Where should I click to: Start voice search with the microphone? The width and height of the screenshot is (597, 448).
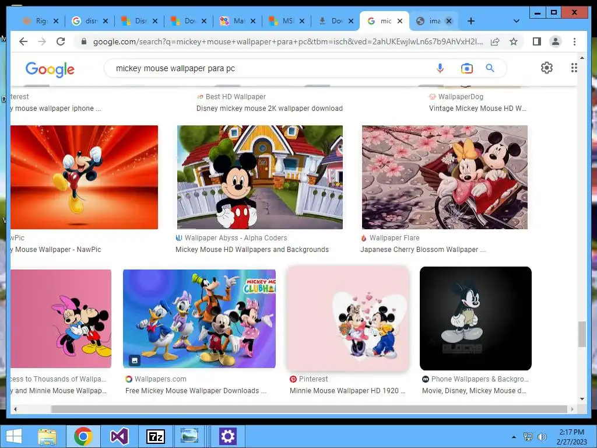[440, 68]
